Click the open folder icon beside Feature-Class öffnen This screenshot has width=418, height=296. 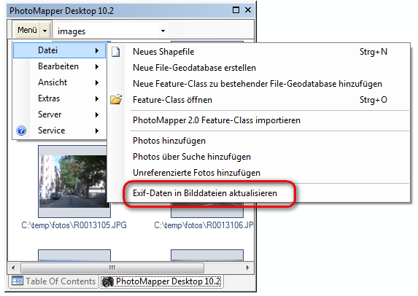tap(116, 99)
